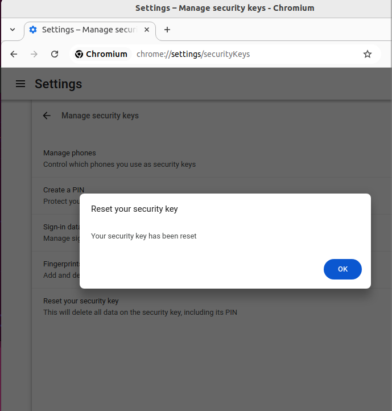Screen dimensions: 392x411
Task: Click OK in the reset dialog
Action: [x=343, y=269]
